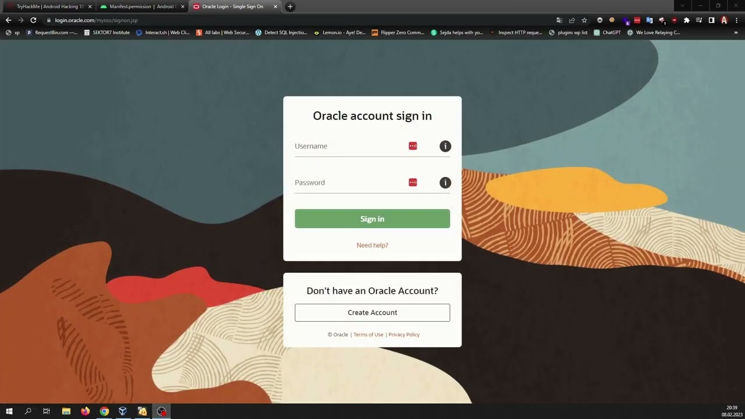Click the browser Back arrow
This screenshot has height=419, width=745.
pyautogui.click(x=9, y=20)
